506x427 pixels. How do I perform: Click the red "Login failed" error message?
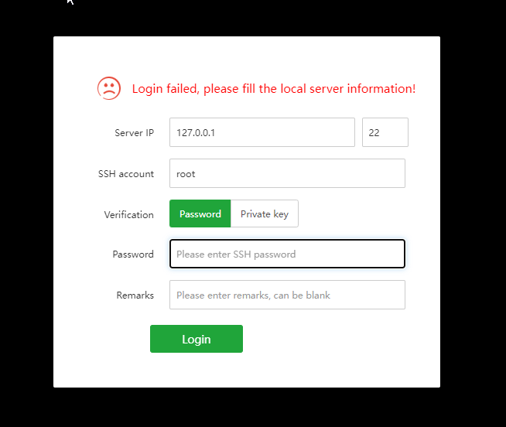(x=273, y=89)
